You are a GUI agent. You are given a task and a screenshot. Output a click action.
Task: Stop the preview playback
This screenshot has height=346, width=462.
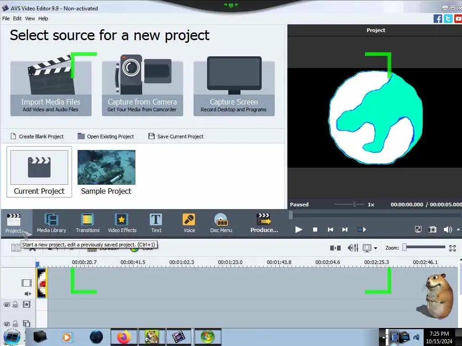point(315,229)
